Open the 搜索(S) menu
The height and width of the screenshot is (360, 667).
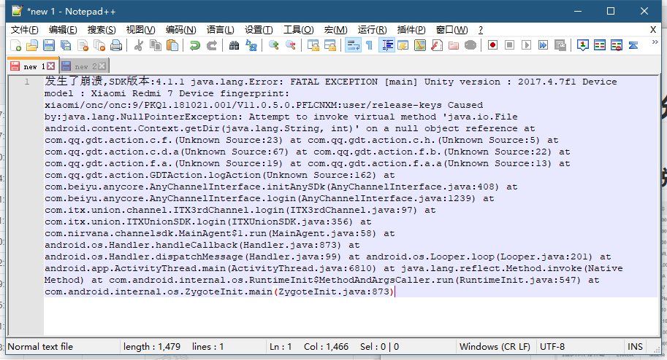102,30
